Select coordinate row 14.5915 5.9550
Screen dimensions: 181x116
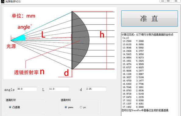point(133,54)
